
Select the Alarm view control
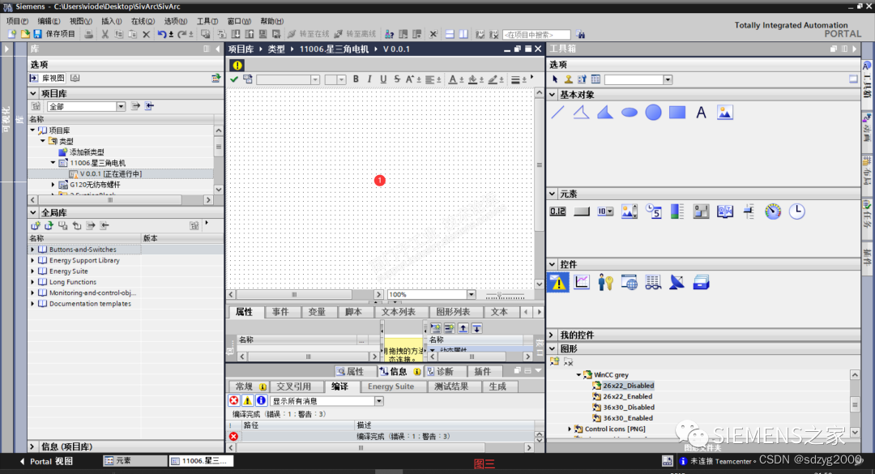pos(558,283)
